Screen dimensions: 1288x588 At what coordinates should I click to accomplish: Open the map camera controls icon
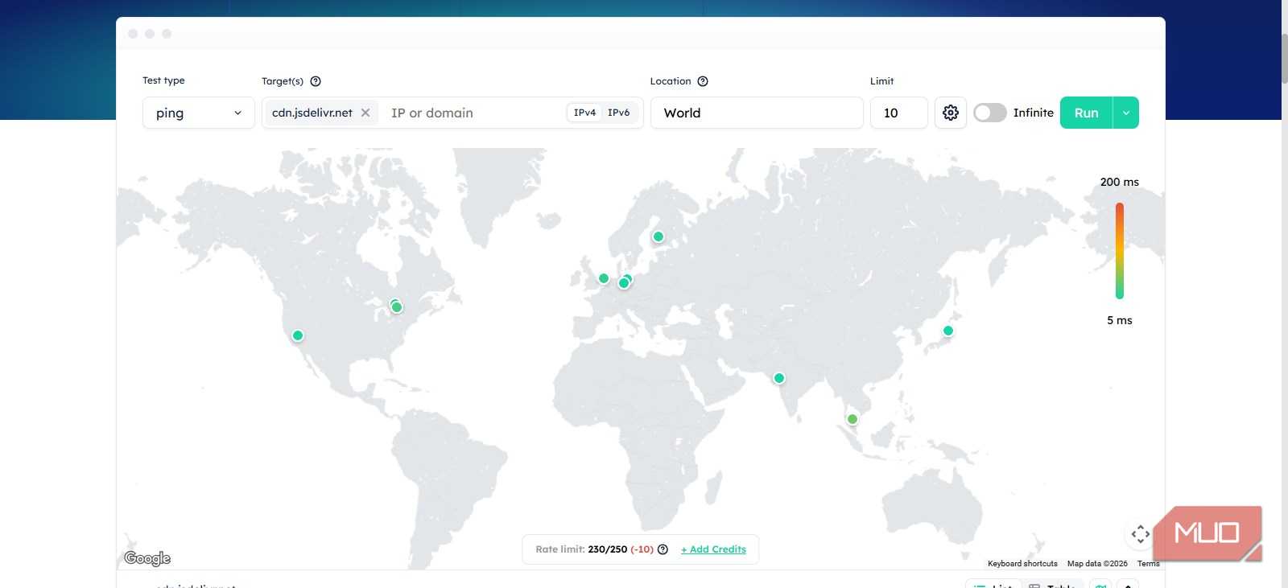pyautogui.click(x=1140, y=534)
